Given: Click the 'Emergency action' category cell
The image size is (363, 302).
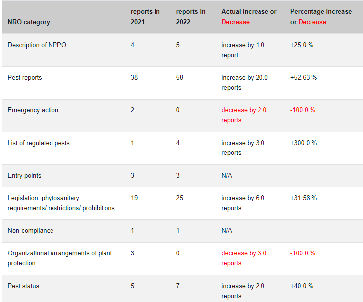Looking at the screenshot, I should point(33,110).
